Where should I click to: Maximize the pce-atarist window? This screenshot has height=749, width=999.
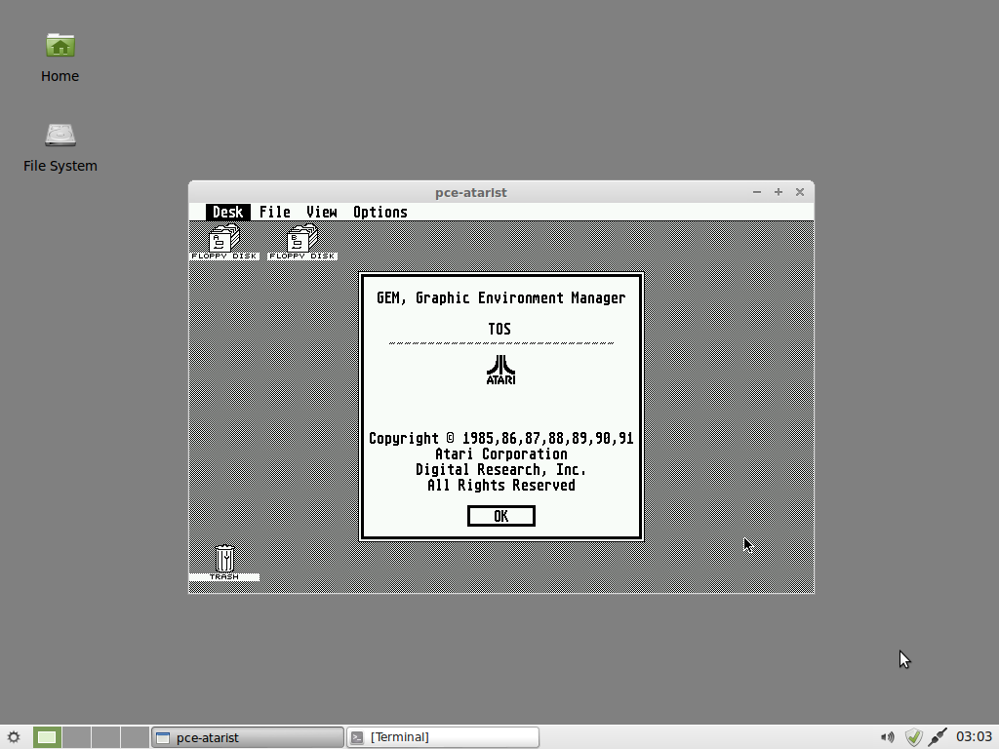click(778, 192)
